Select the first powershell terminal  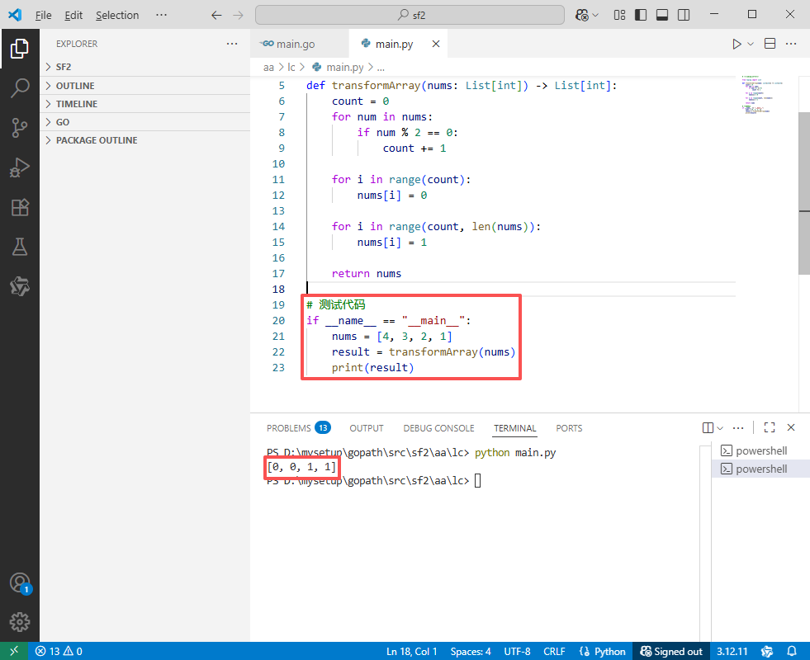pos(760,450)
